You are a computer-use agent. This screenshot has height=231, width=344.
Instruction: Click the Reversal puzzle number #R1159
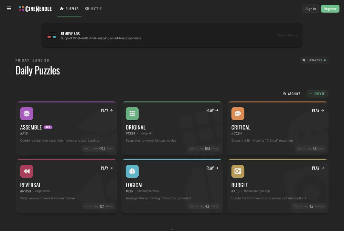(25, 191)
